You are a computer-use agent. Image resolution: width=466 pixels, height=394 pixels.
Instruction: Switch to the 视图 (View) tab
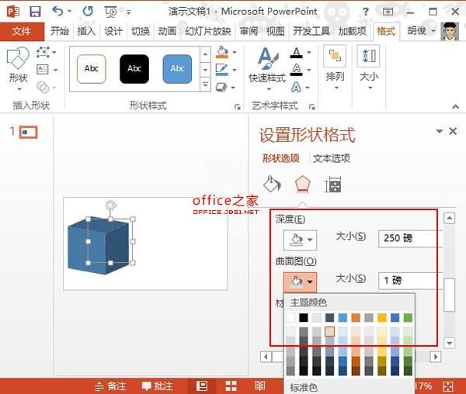click(x=275, y=31)
